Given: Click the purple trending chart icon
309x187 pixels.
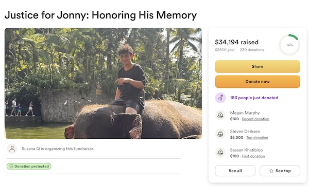Looking at the screenshot, I should pos(220,98).
